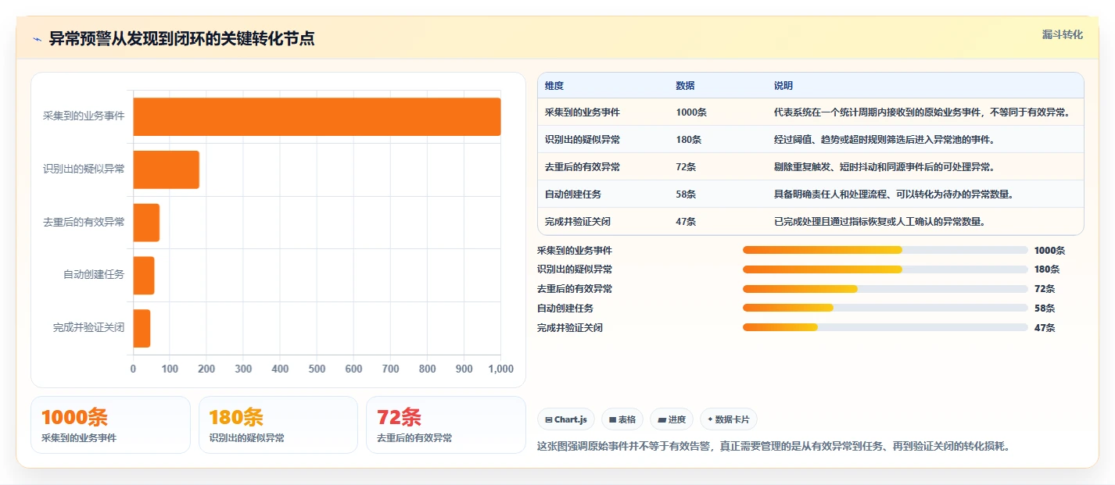Click the 72条 progress bar
1115x485 pixels.
(885, 289)
